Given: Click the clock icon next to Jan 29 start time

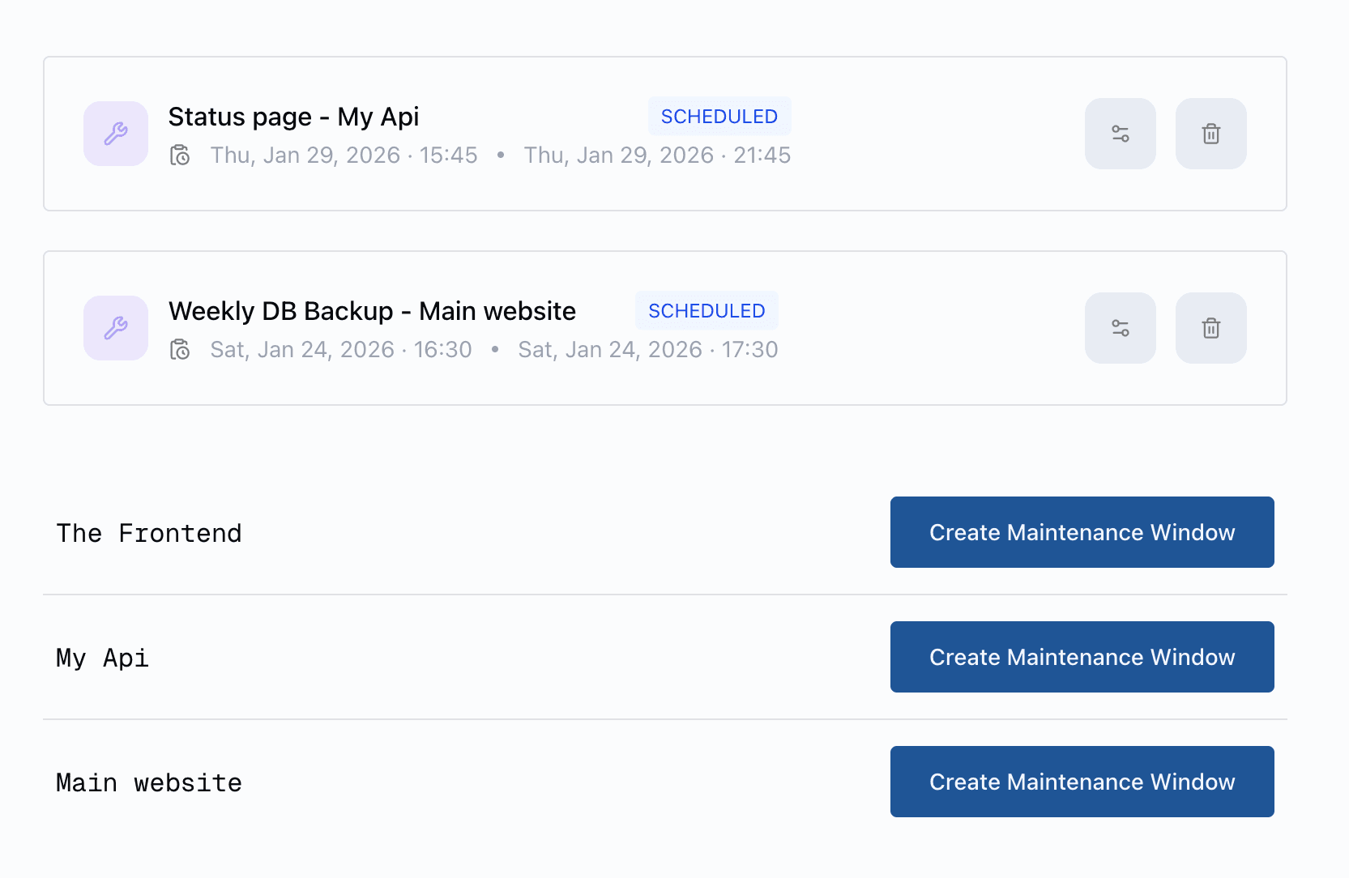Looking at the screenshot, I should pos(180,155).
